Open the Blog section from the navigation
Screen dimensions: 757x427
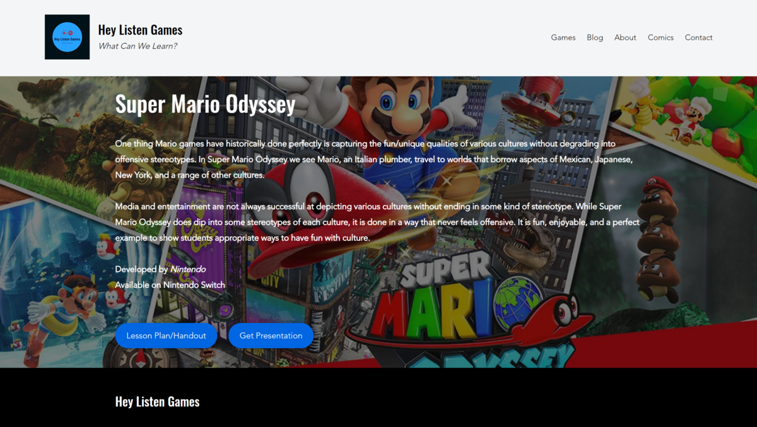[x=594, y=37]
